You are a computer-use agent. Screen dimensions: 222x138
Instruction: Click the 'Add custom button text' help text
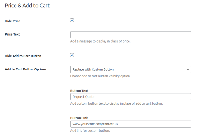117,104
